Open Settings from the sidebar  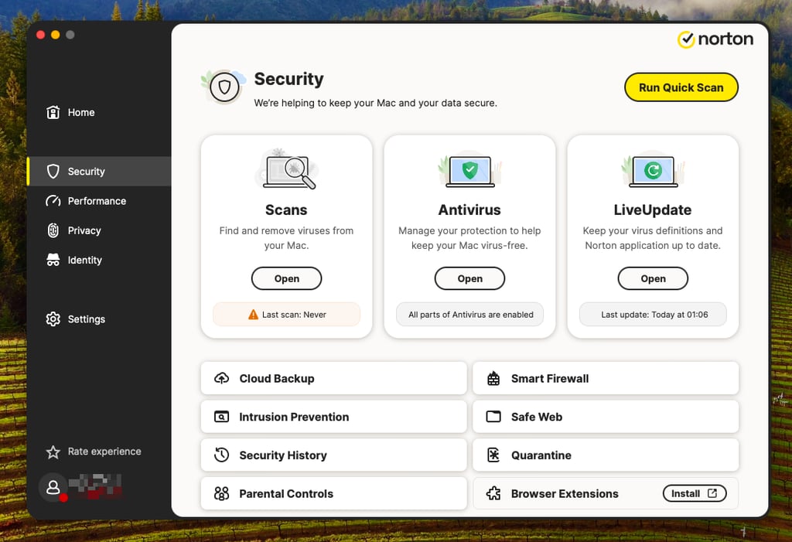(x=100, y=319)
